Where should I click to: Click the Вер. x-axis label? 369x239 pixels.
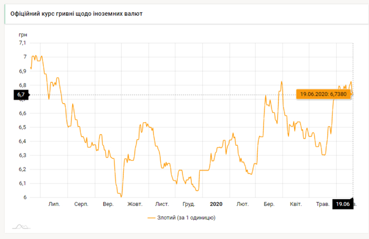coord(108,204)
